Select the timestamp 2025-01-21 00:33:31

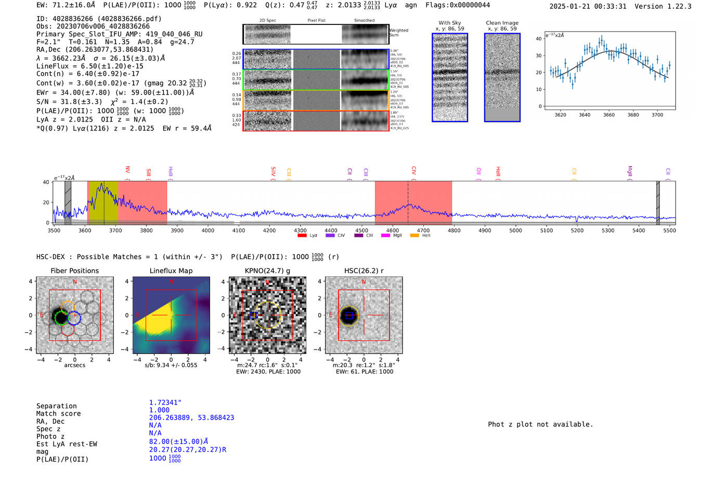[588, 7]
